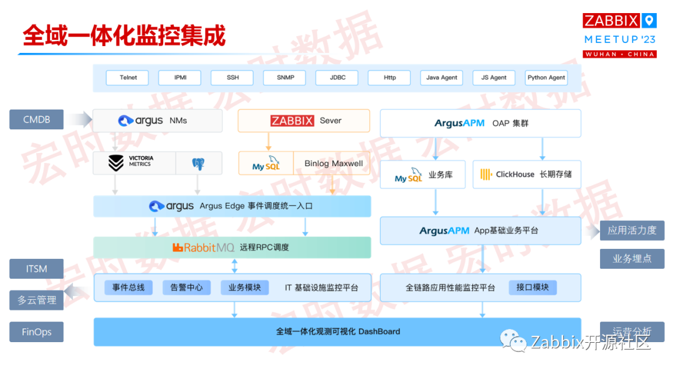Click the WeChat icon near Zabbix开源社区
Image resolution: width=673 pixels, height=372 pixels.
point(513,342)
